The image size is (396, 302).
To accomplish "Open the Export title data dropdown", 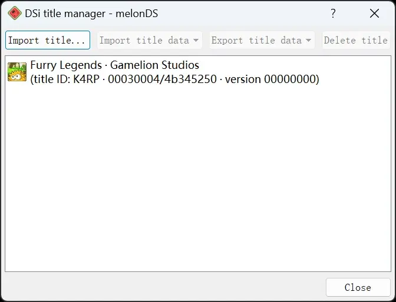I will (x=256, y=40).
